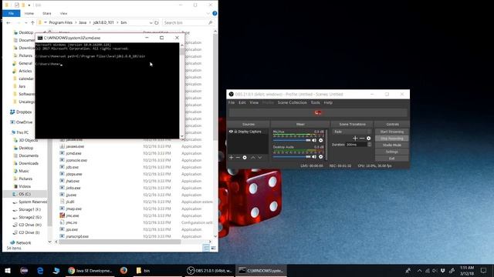494x277 pixels.
Task: Open Firefox from taskbar
Action: tap(123, 270)
